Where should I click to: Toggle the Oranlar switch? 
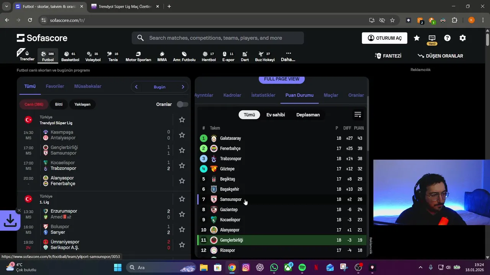click(182, 104)
